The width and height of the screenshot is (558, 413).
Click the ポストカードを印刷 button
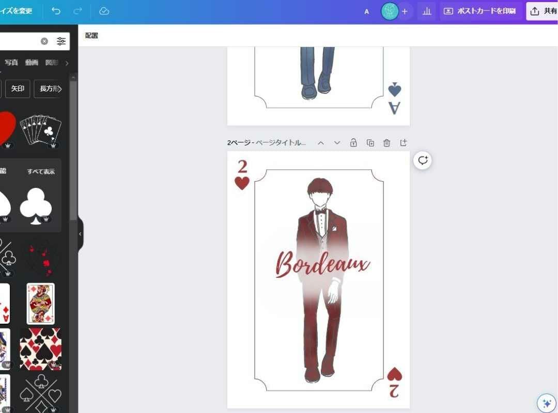coord(480,11)
